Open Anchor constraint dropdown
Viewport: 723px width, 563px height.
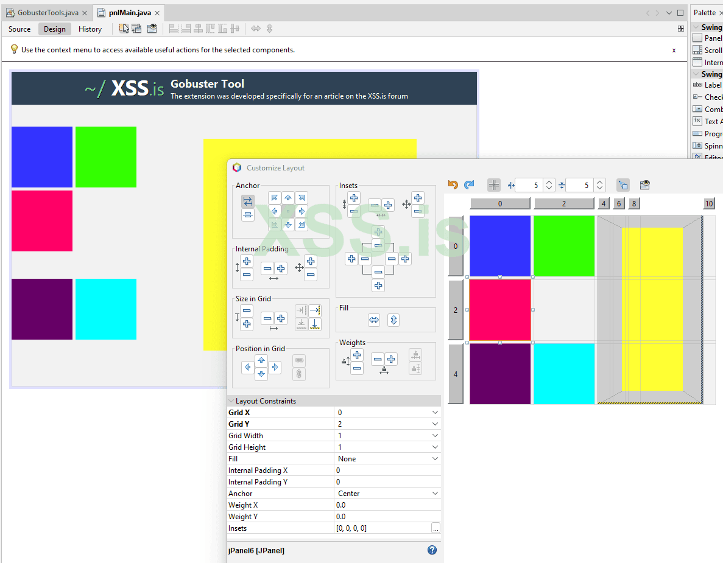[x=435, y=493]
